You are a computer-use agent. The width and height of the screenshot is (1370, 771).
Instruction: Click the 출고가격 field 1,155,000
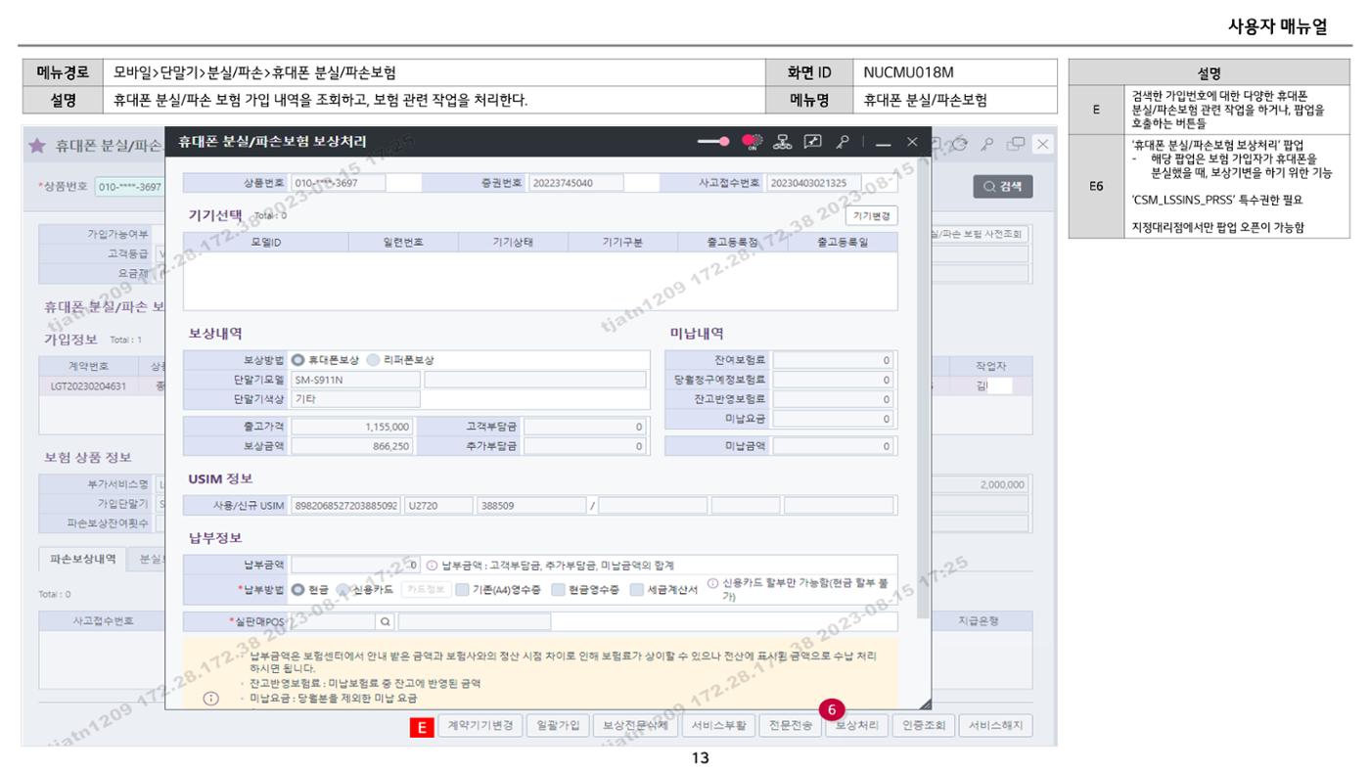click(x=352, y=427)
